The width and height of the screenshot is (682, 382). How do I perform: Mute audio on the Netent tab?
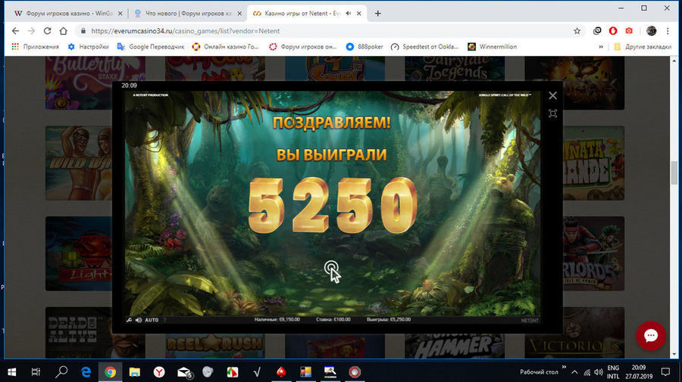[349, 14]
